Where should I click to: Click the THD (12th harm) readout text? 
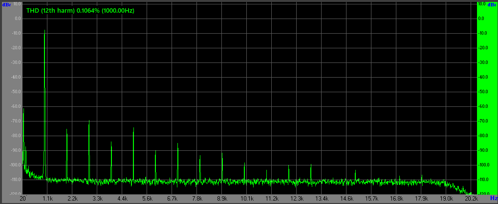[x=80, y=10]
